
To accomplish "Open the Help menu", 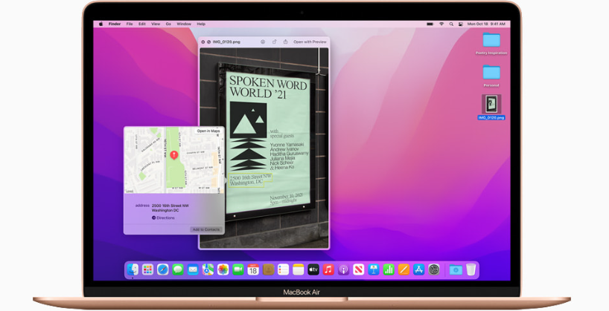I will (201, 24).
